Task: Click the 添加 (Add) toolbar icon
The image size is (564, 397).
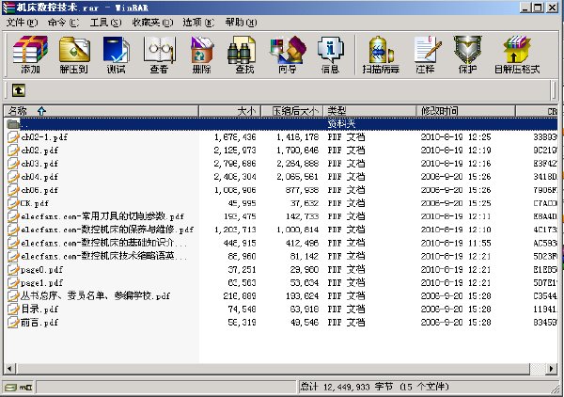Action: [30, 54]
